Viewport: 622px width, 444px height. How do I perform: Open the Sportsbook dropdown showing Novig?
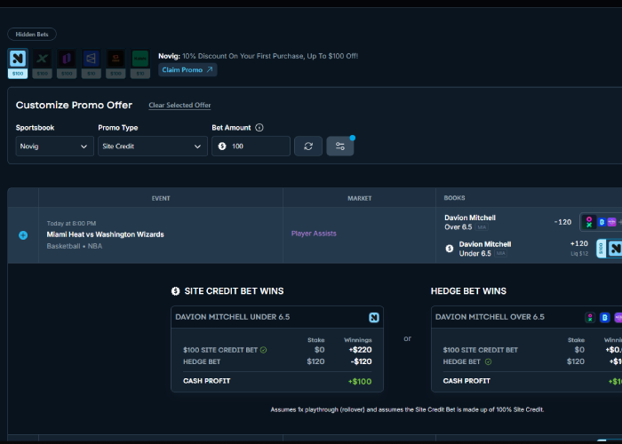click(x=55, y=147)
